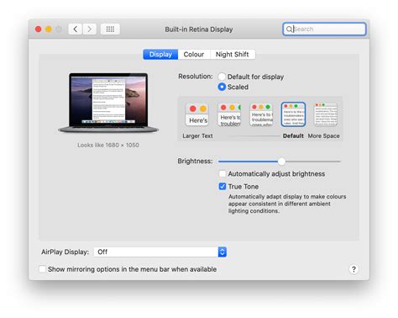Show all preferences via grid icon

point(110,29)
